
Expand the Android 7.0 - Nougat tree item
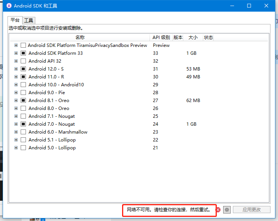point(16,124)
